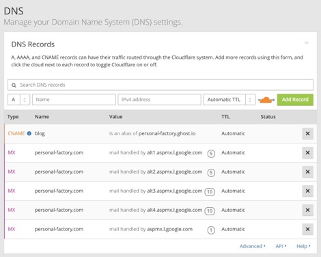
Task: Open the record type A dropdown
Action: point(18,100)
